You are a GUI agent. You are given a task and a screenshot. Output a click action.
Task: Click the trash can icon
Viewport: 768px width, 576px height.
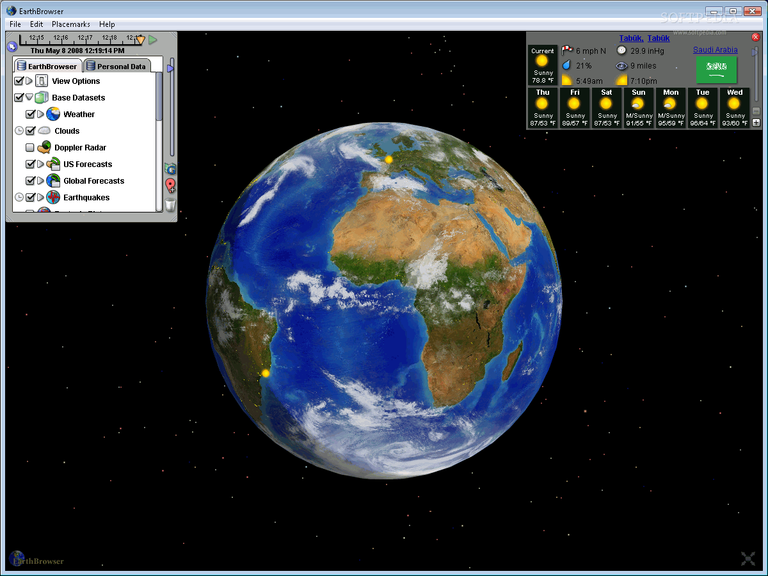[x=170, y=205]
